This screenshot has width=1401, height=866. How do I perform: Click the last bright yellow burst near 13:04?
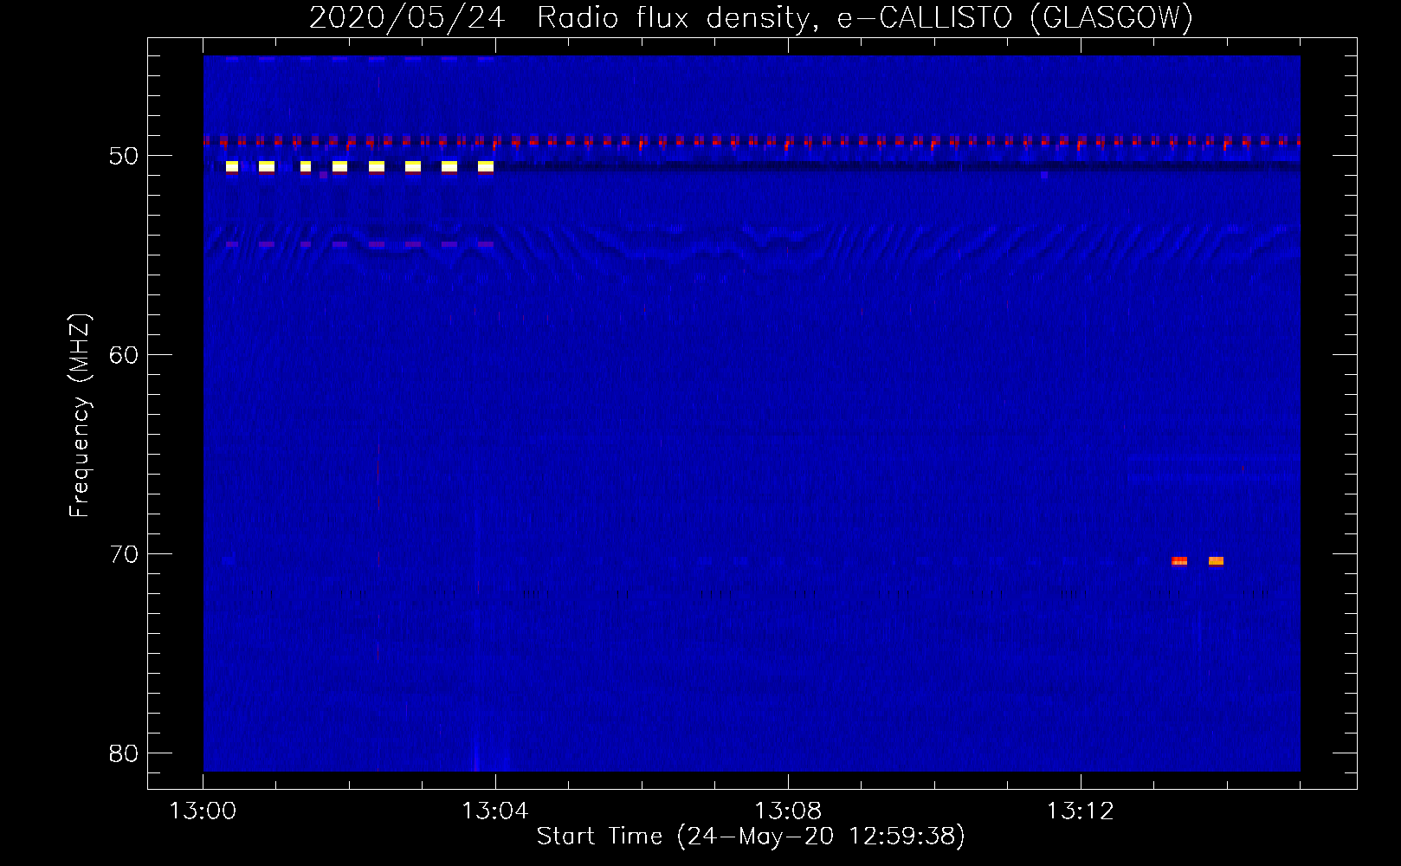tap(486, 166)
